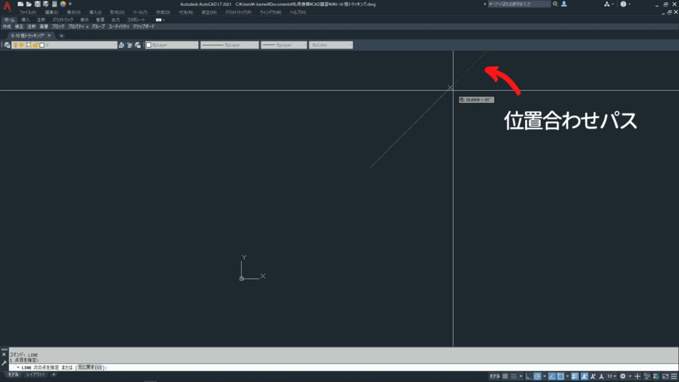Toggle the grid display in status bar
The width and height of the screenshot is (679, 382).
506,376
